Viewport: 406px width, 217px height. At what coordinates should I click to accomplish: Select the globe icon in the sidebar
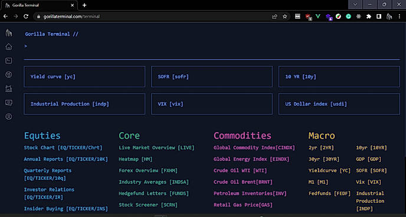tap(9, 75)
